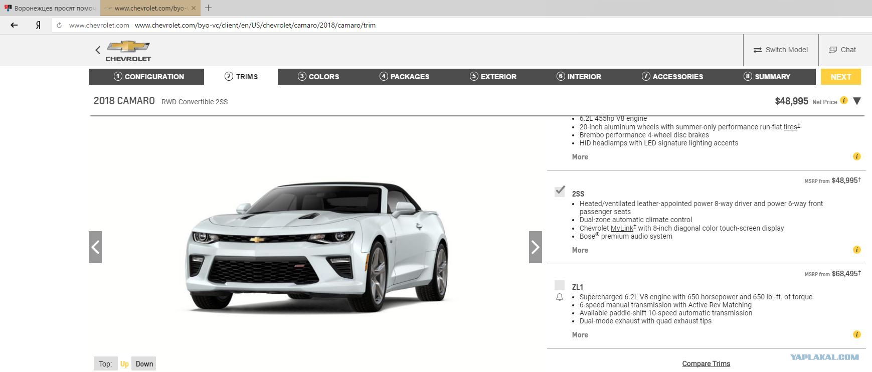The image size is (872, 372).
Task: Show the next car image
Action: click(536, 247)
